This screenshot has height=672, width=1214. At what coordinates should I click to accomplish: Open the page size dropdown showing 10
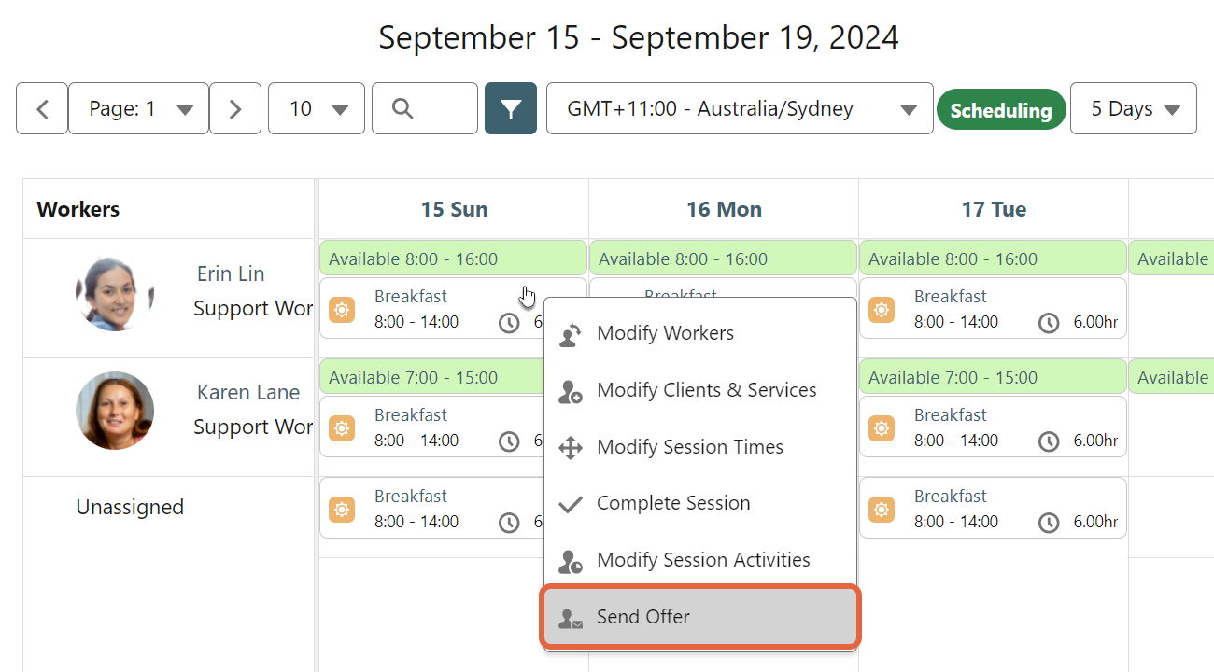pos(316,108)
